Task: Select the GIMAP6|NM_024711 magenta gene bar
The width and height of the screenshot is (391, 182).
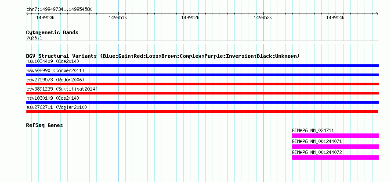Action: (335, 136)
